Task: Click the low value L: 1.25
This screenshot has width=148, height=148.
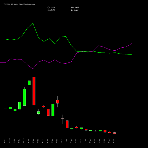Action: (75, 10)
